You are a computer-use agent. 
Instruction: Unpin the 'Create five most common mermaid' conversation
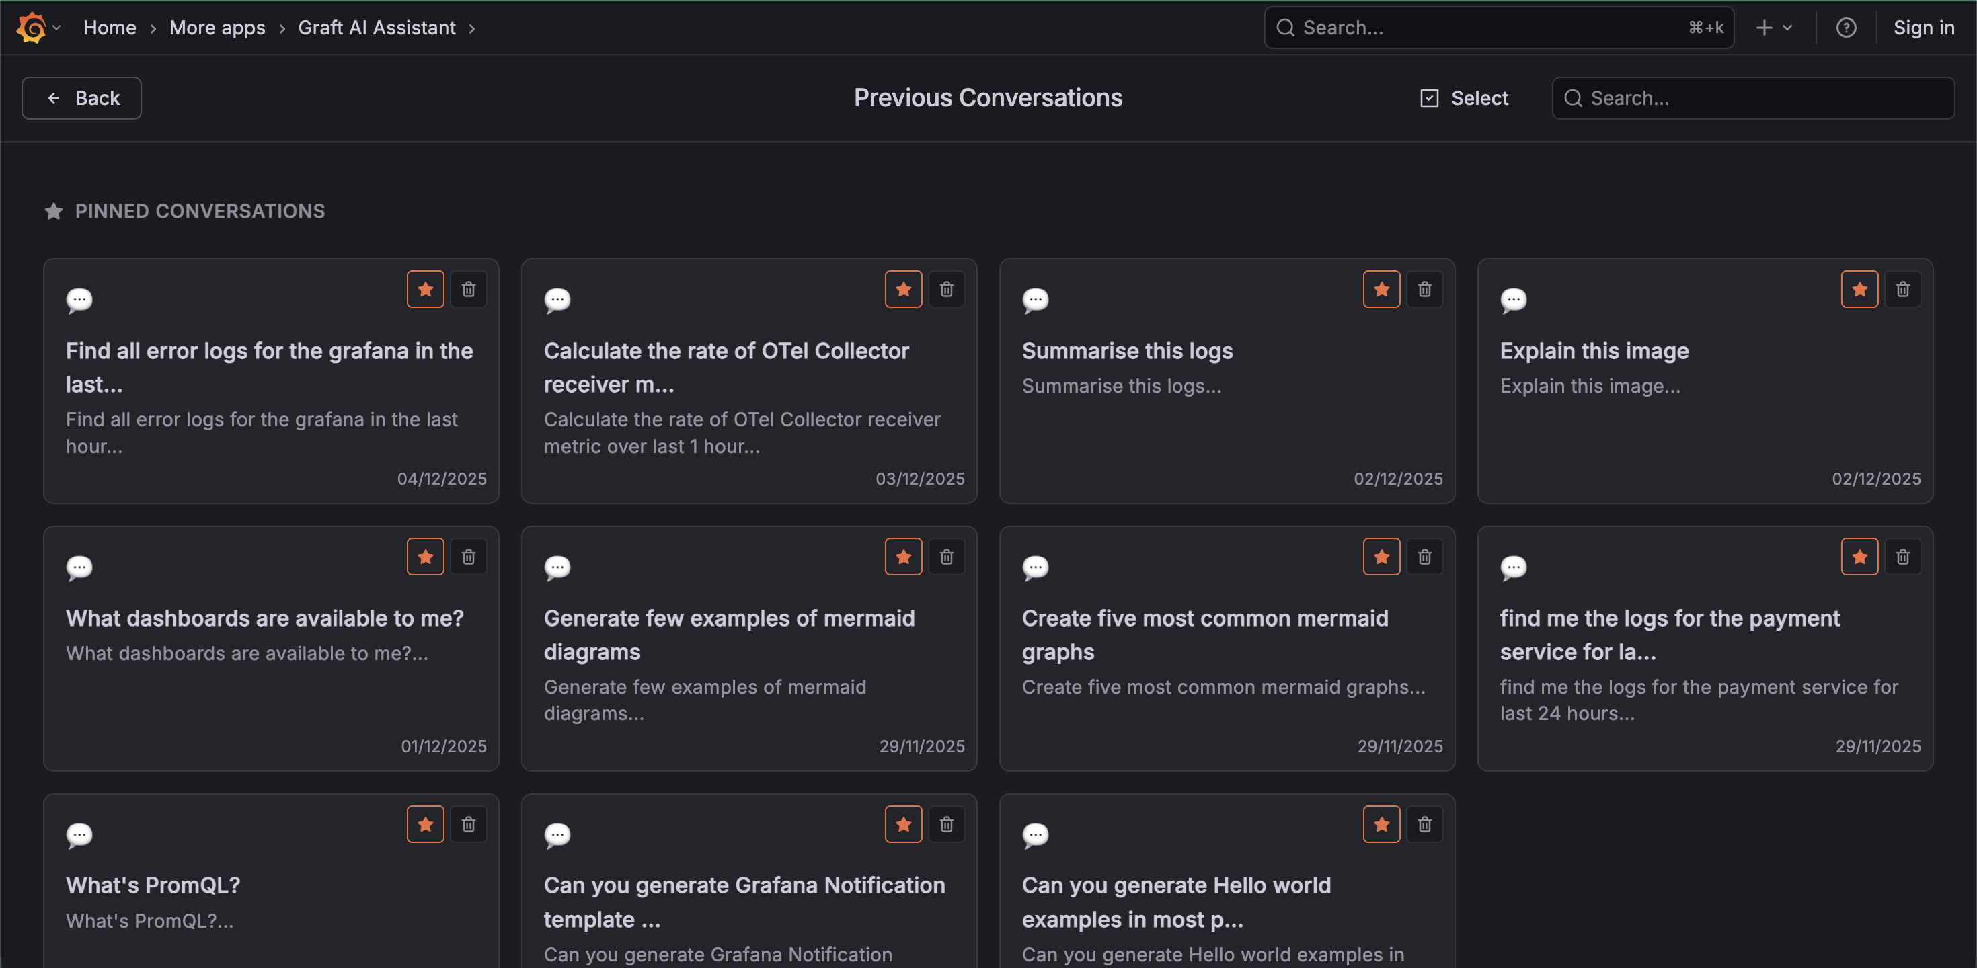click(x=1381, y=557)
